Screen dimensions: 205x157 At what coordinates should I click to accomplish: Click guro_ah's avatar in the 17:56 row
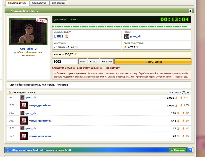22,128
